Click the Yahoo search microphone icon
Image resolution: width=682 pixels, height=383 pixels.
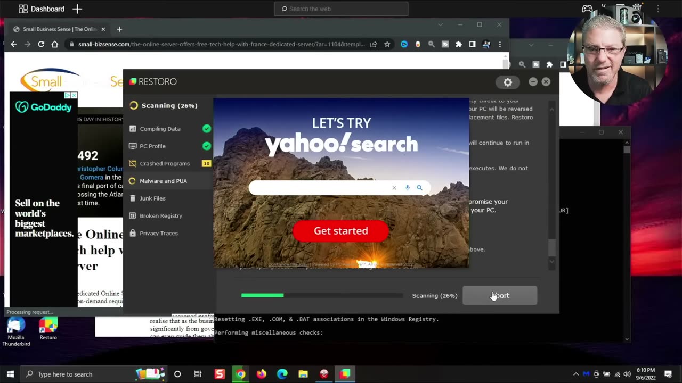pyautogui.click(x=408, y=188)
